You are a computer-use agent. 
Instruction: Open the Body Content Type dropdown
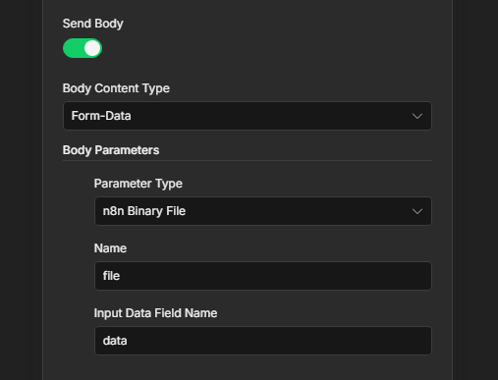[x=248, y=116]
